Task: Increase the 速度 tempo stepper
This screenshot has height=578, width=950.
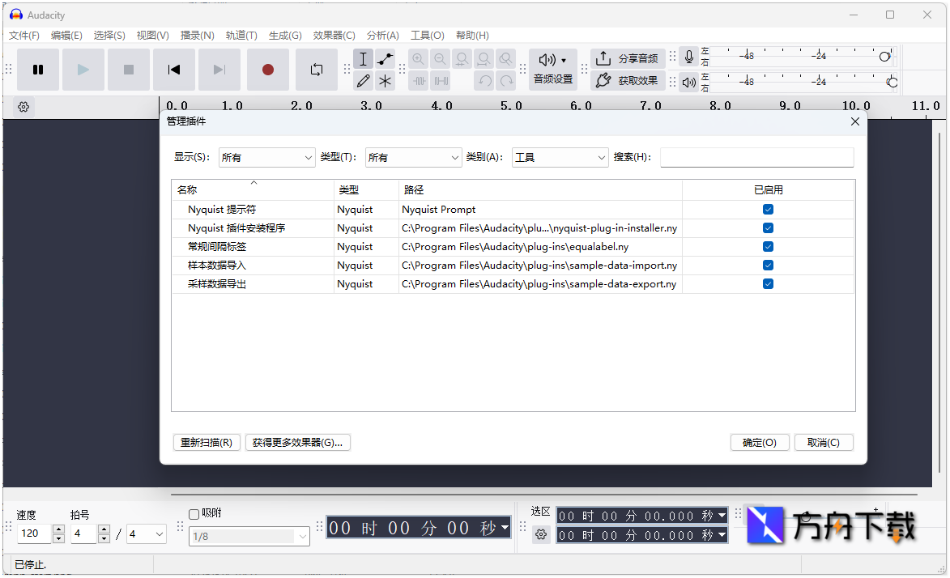Action: coord(59,529)
